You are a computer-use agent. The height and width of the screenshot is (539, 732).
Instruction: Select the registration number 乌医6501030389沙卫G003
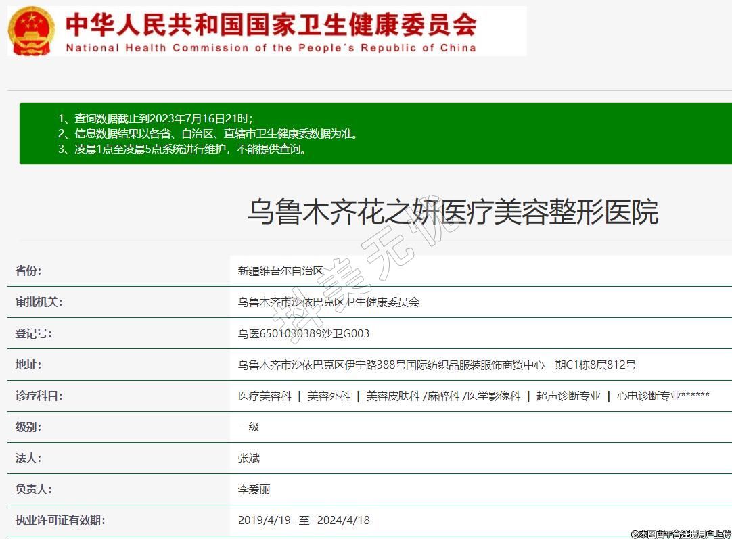pyautogui.click(x=303, y=333)
